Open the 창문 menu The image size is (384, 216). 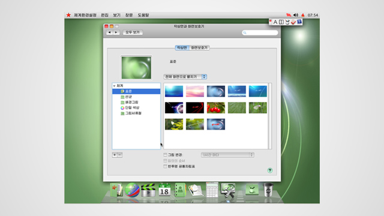pos(129,15)
